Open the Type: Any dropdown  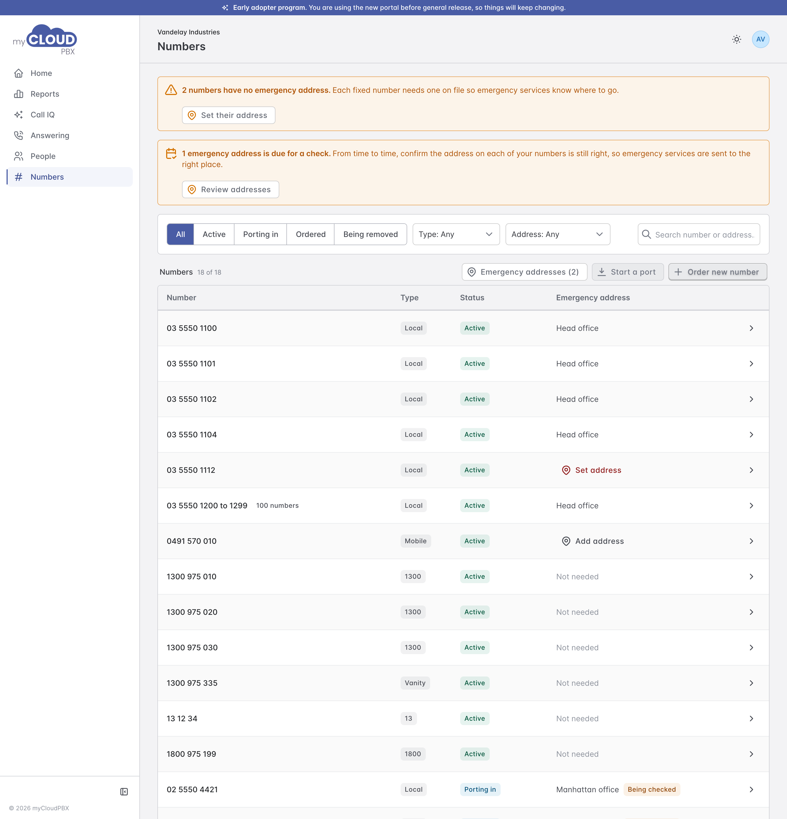point(456,235)
